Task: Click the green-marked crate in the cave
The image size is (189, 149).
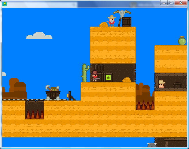Action: [x=108, y=77]
